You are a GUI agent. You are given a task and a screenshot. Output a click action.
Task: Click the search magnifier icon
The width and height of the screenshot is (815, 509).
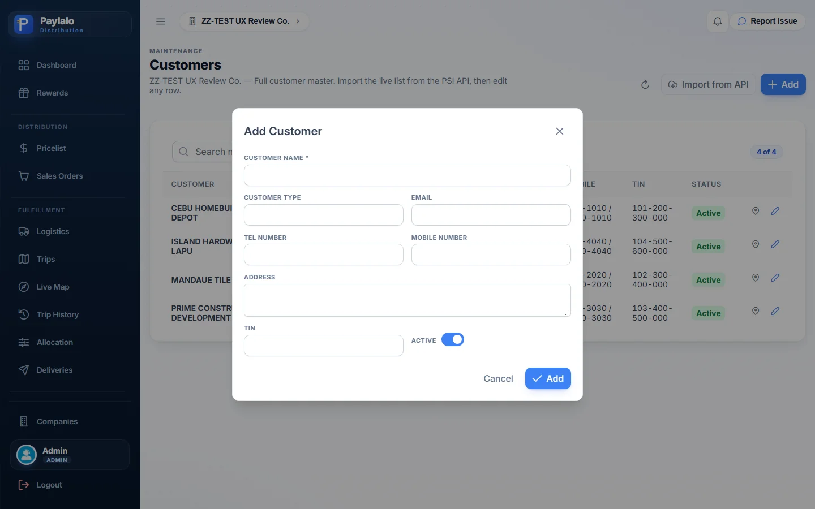[x=183, y=152]
